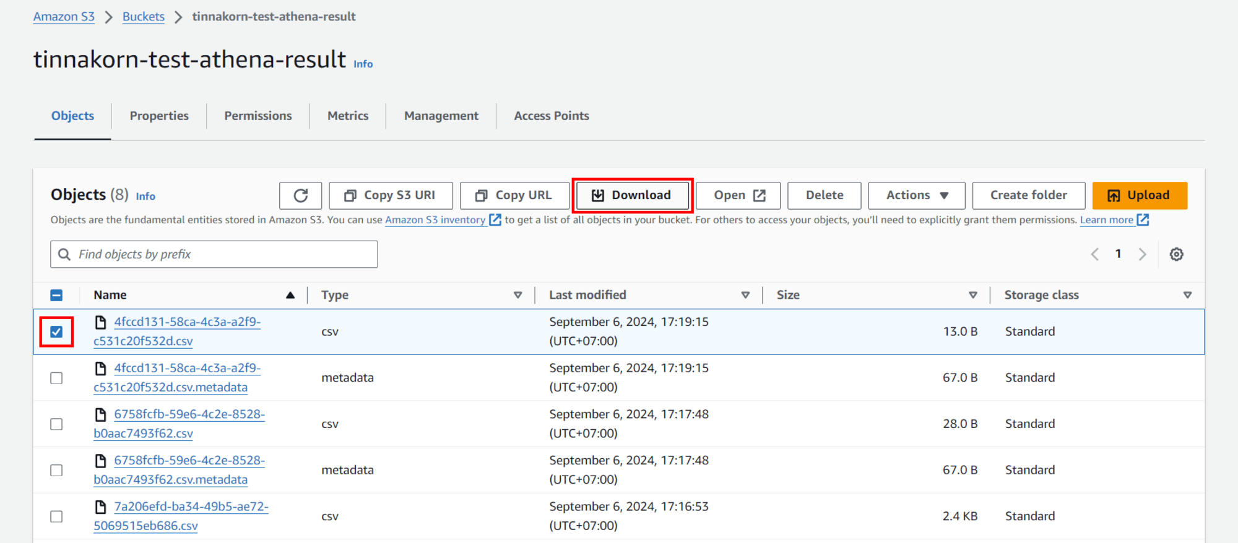Open Info link beside bucket title

363,64
